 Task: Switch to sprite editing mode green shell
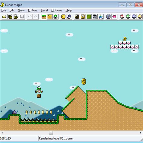[56, 17]
